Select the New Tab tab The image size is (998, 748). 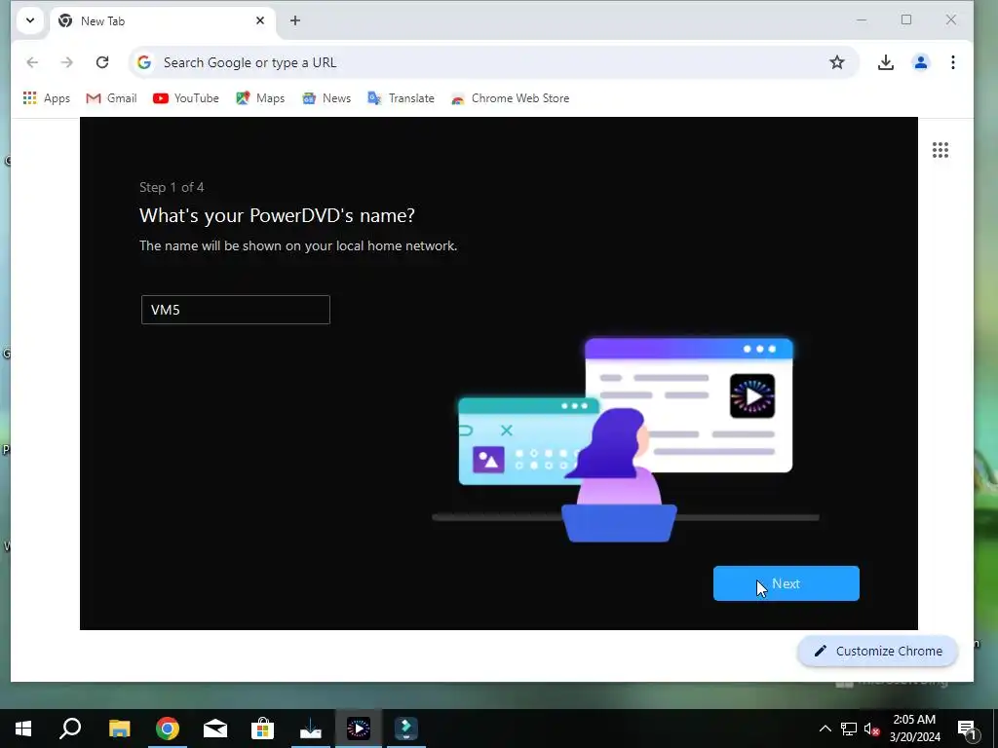(x=163, y=21)
